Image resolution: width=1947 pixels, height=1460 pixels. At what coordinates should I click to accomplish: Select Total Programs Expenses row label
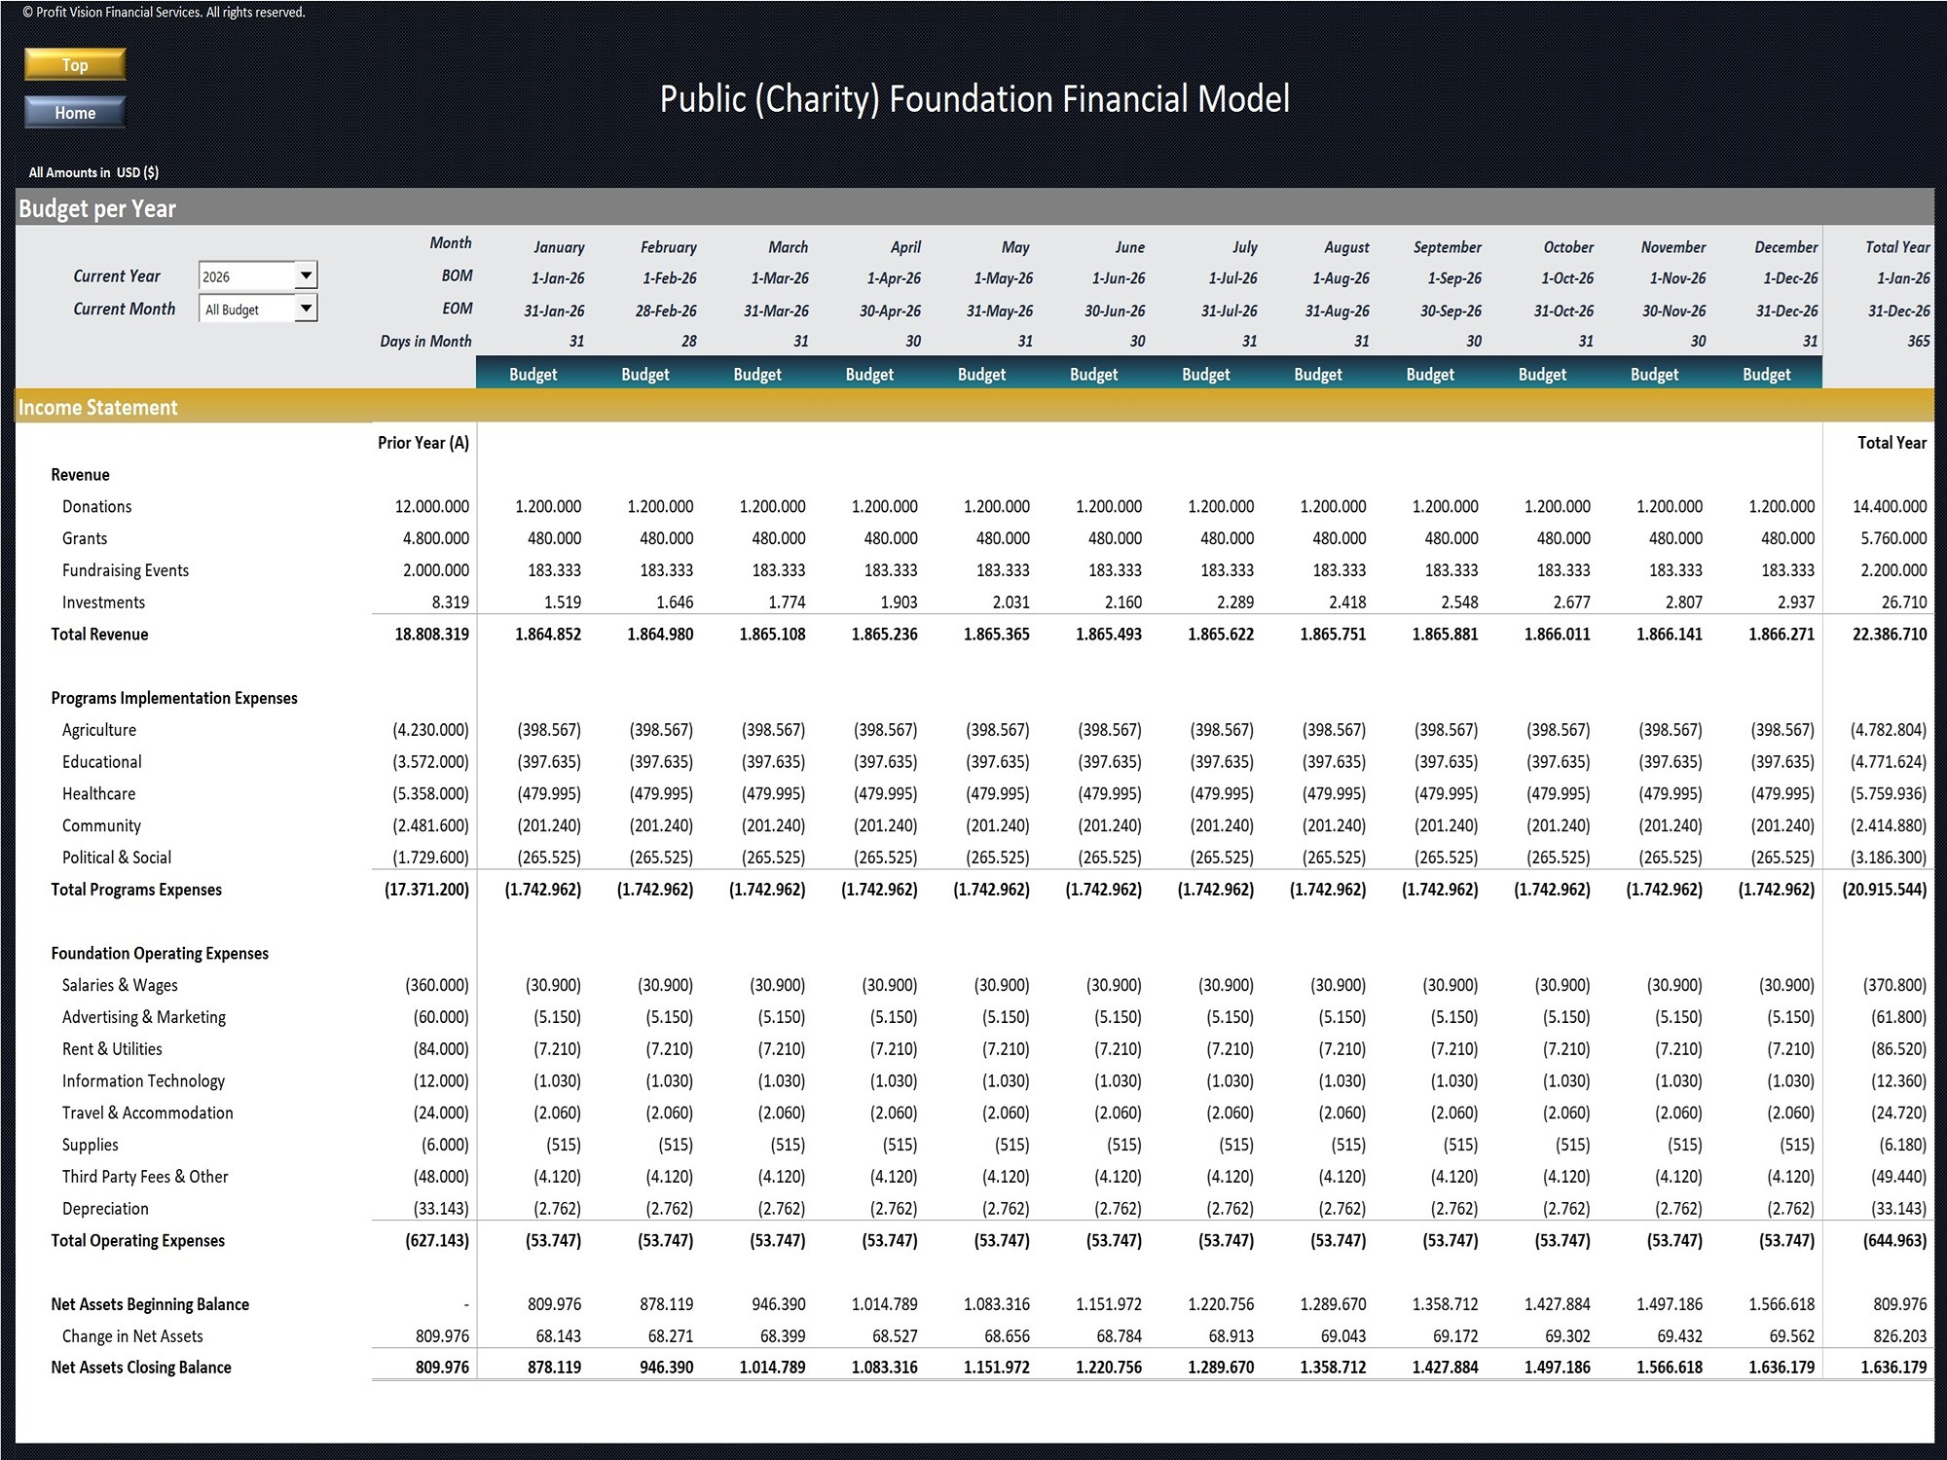pos(136,890)
